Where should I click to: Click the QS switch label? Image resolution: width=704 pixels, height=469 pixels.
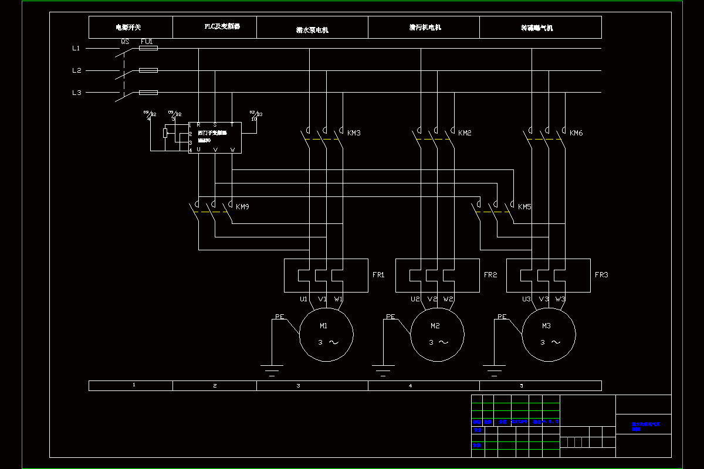tap(125, 42)
